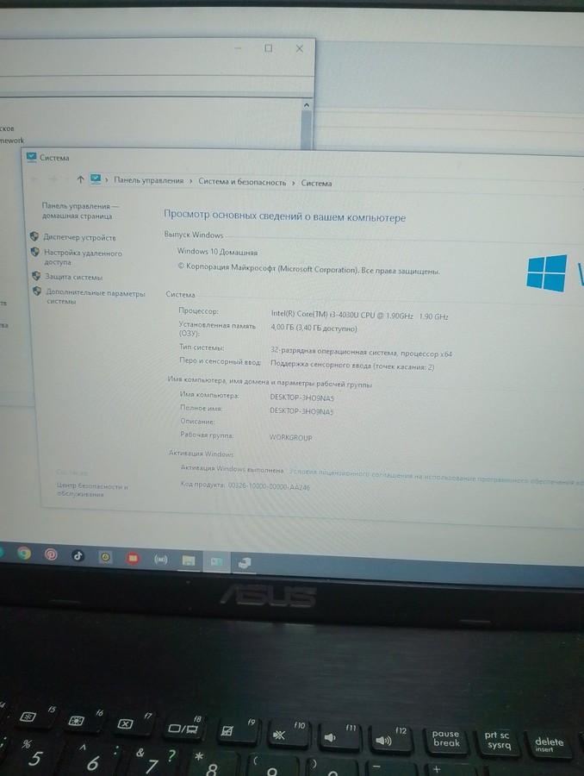Select Система breadcrumb item

(316, 183)
